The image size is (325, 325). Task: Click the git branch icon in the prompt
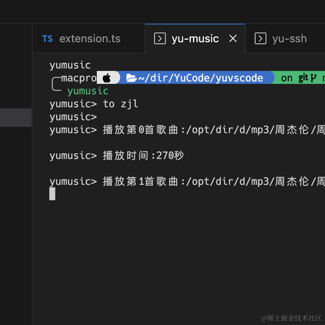[313, 78]
